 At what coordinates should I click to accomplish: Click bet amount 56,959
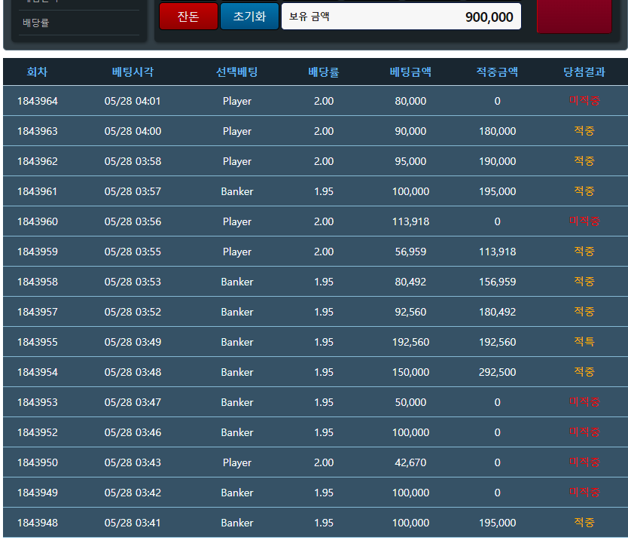pos(410,252)
